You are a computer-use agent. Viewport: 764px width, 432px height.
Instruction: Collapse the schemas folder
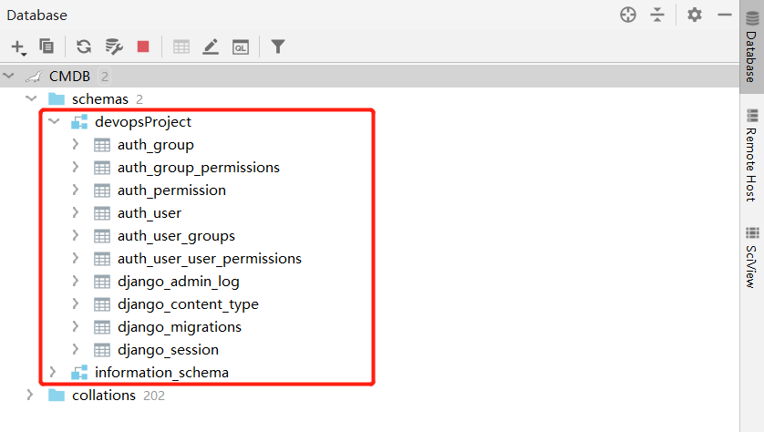31,98
